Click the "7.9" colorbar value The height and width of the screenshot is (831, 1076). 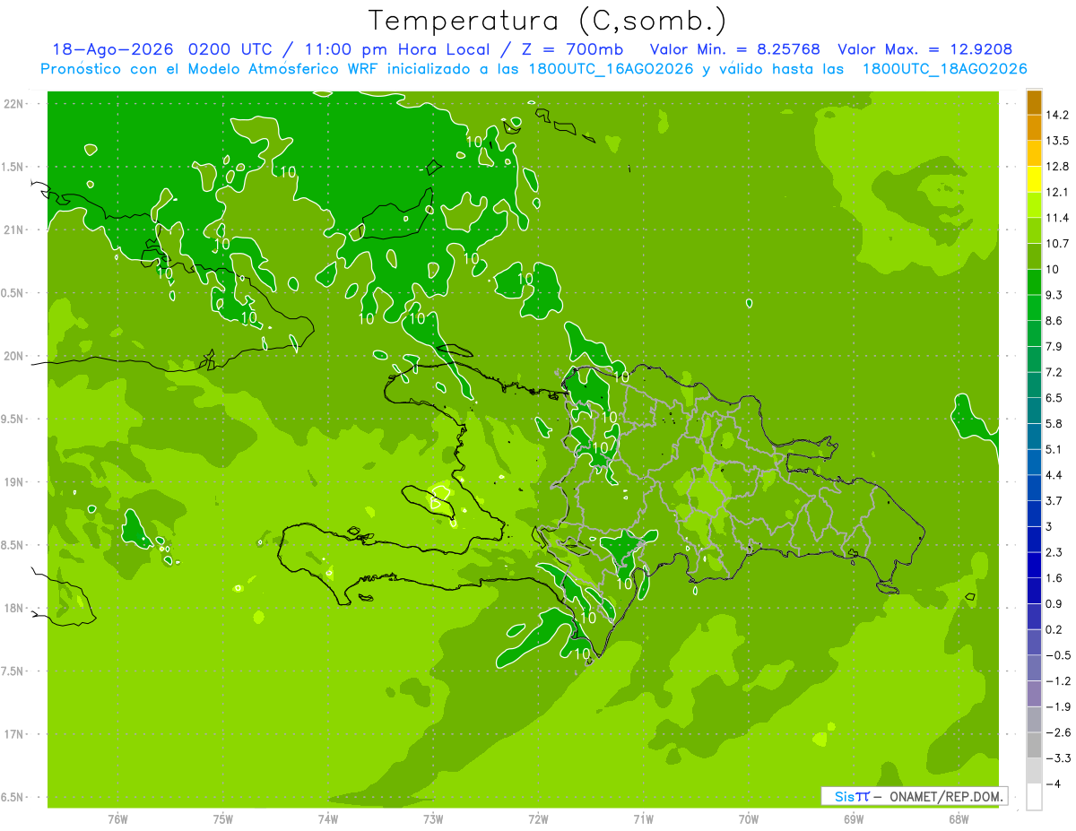click(1054, 347)
